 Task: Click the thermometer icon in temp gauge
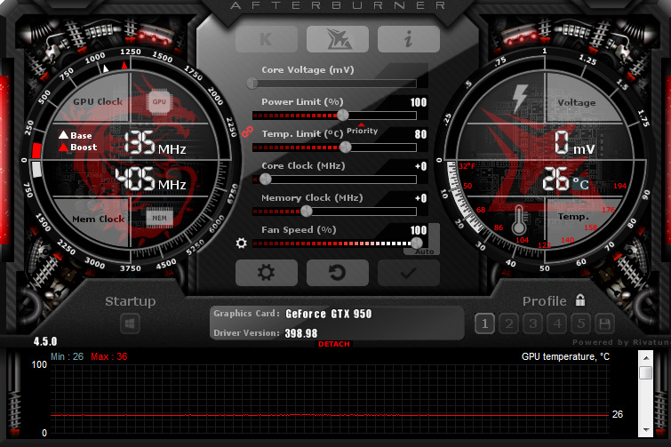coord(519,220)
